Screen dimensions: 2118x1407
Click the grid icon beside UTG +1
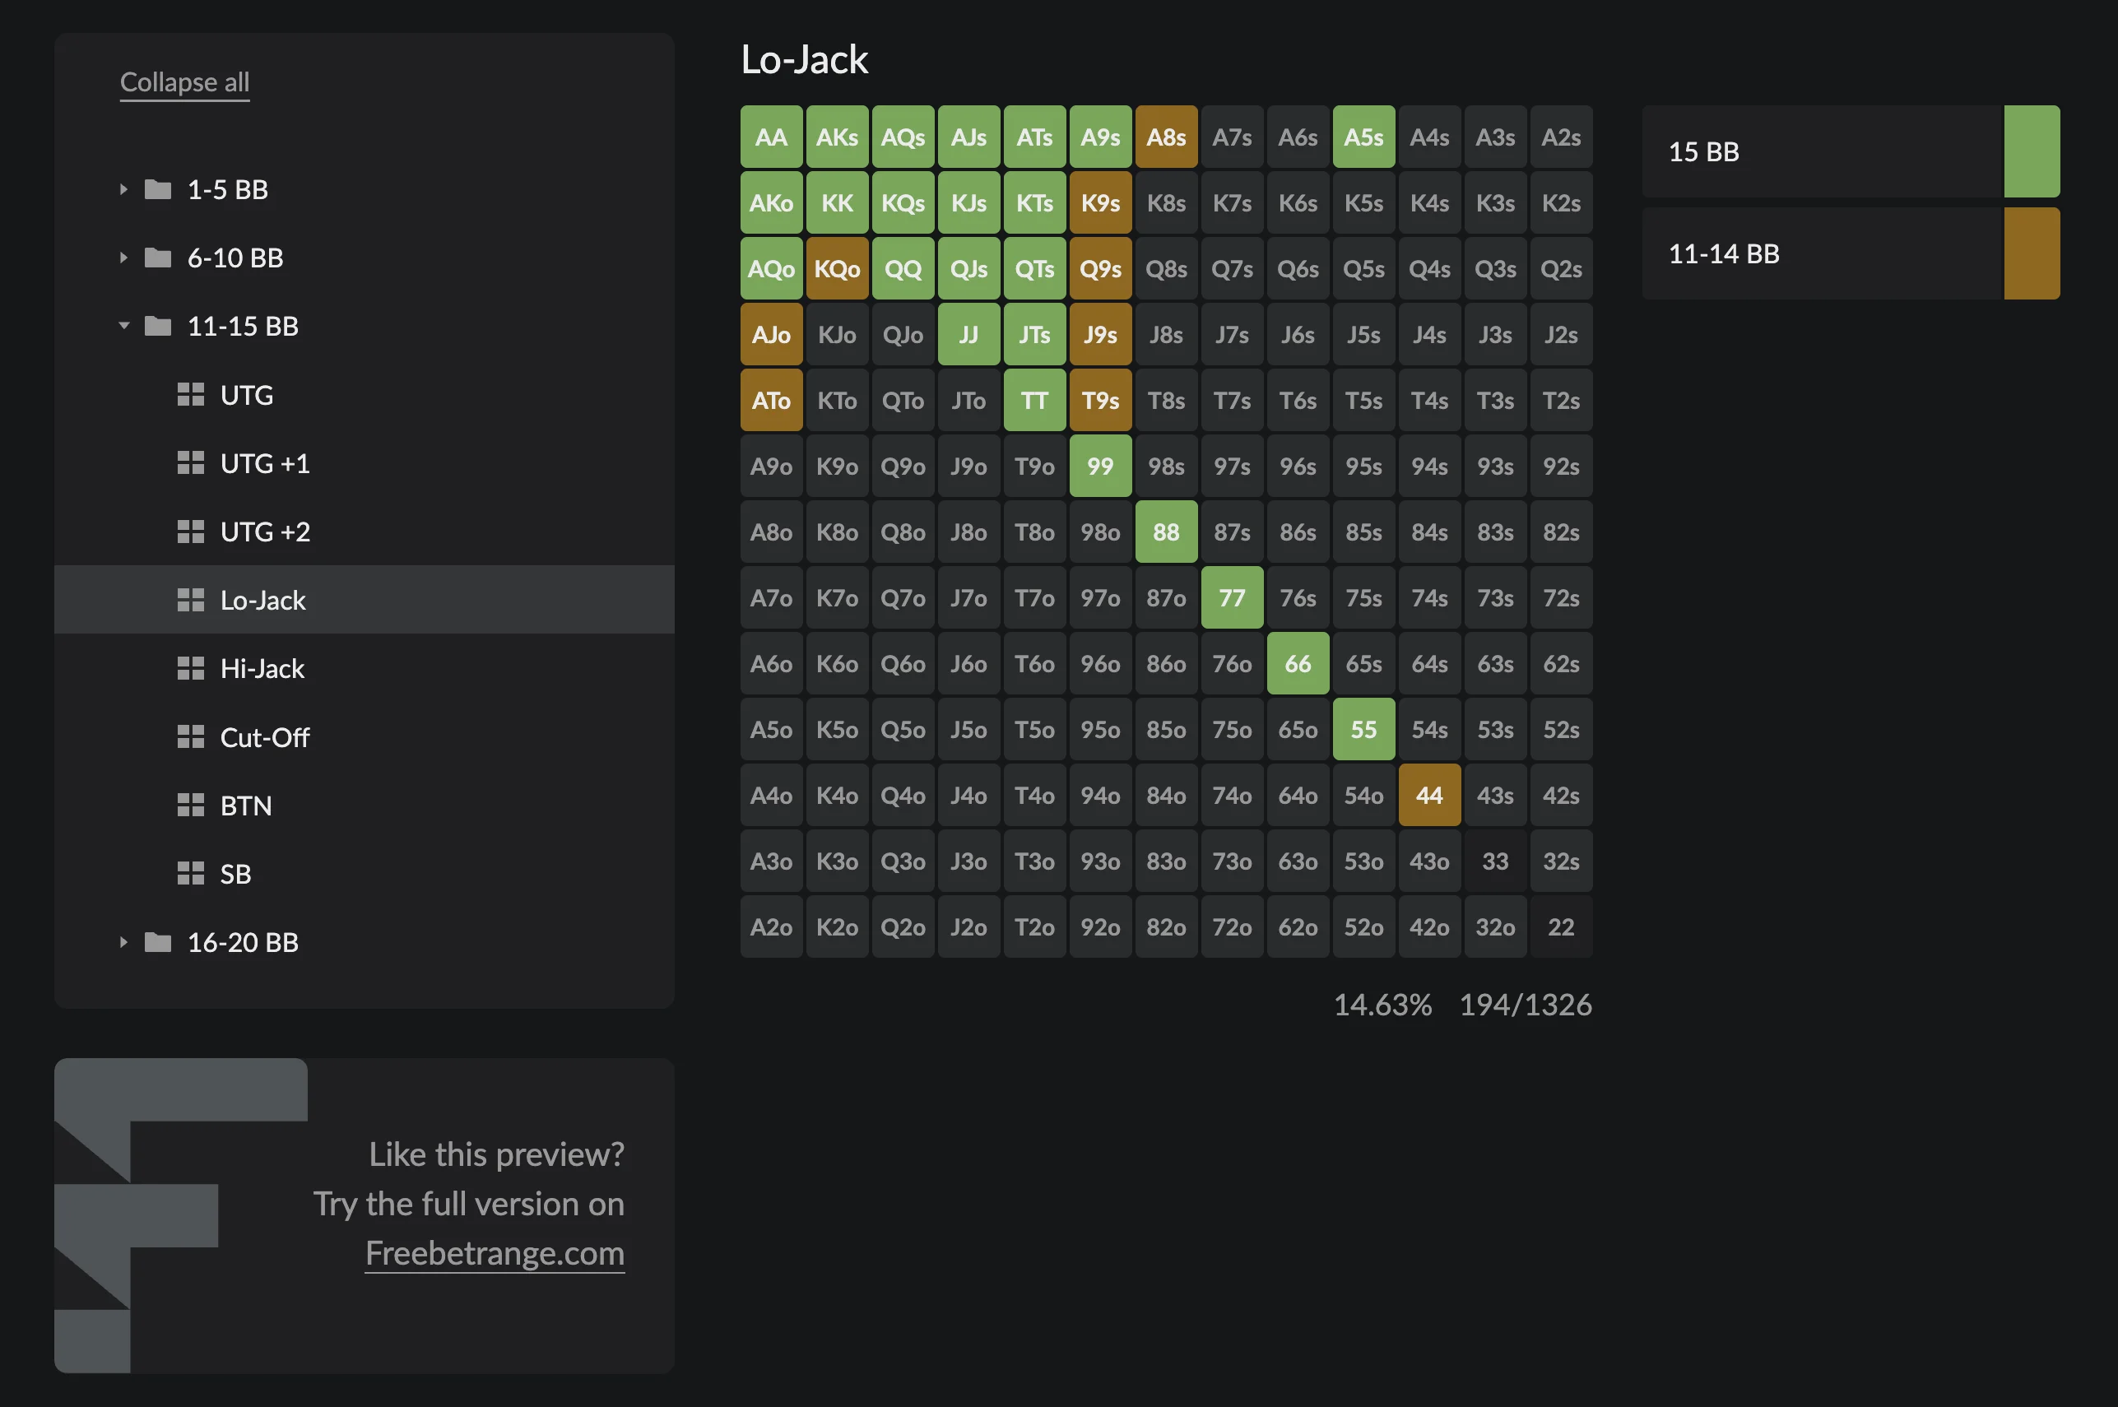coord(190,463)
